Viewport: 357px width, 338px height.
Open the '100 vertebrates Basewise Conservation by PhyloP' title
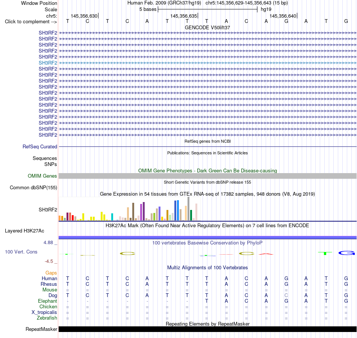[207, 243]
